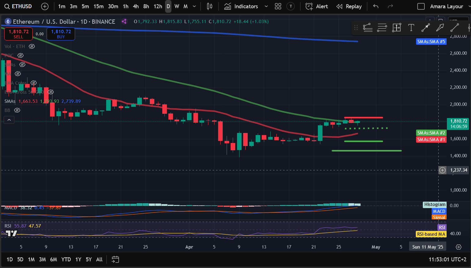Search symbol by clicking ETHUSD
The image size is (471, 268).
pyautogui.click(x=18, y=6)
